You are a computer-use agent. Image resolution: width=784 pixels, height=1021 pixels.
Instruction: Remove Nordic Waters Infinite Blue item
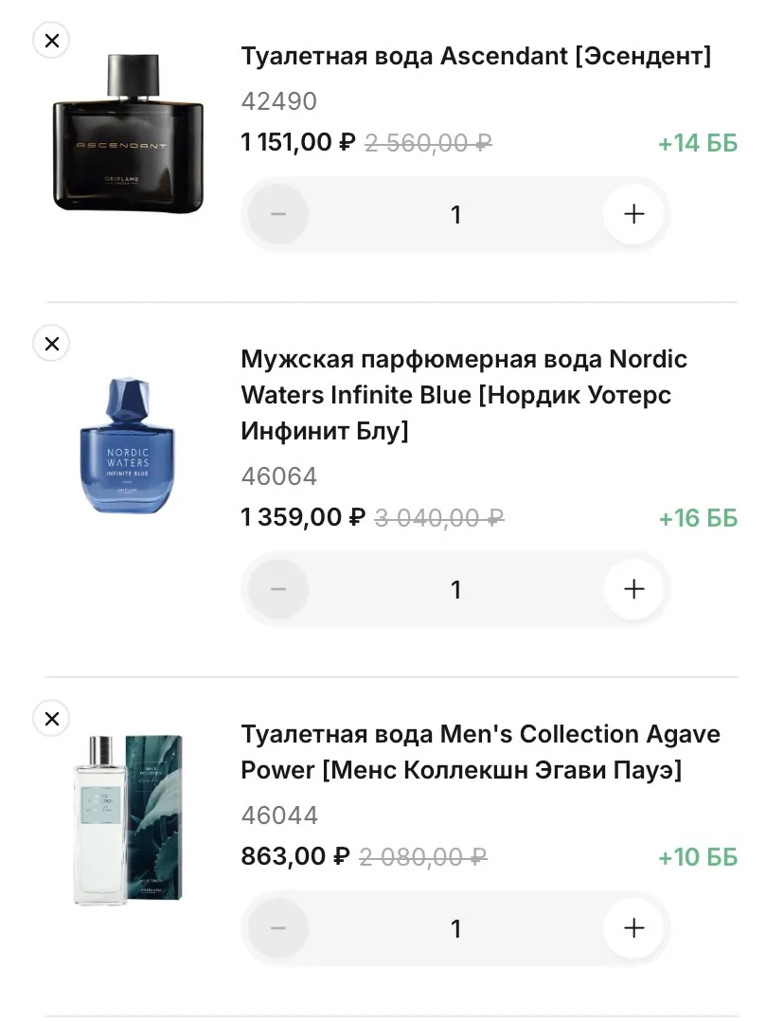[x=51, y=343]
